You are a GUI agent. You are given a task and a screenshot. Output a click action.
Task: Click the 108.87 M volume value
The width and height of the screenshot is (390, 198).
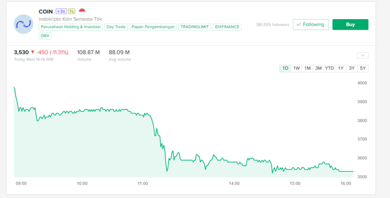pos(88,52)
